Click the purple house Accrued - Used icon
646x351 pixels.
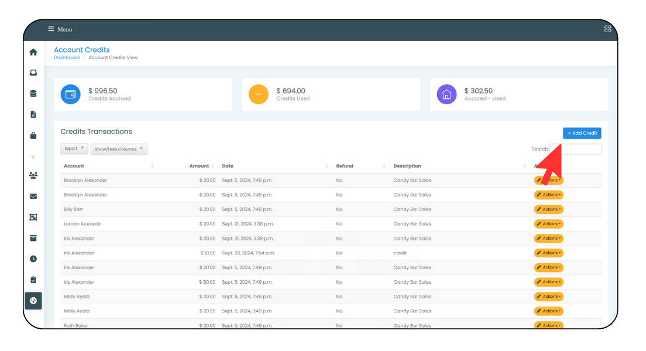[446, 94]
